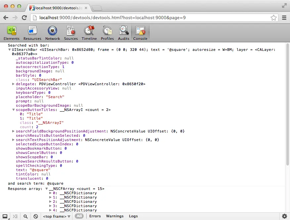Open the Audits panel

124,33
